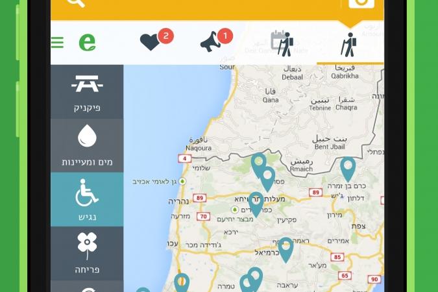
Task: Select map pin near כרמיאל
Action: tap(286, 250)
